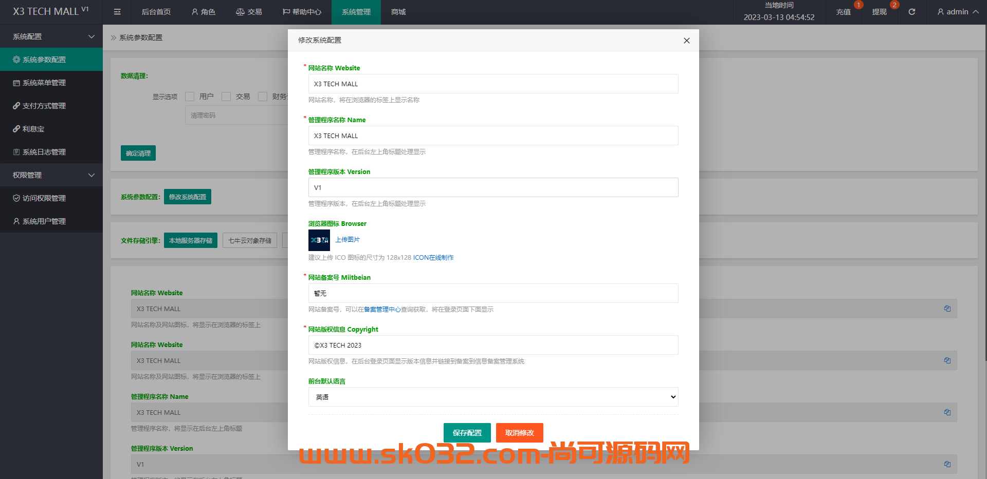Open 系统用户管理 in the sidebar

[x=51, y=221]
